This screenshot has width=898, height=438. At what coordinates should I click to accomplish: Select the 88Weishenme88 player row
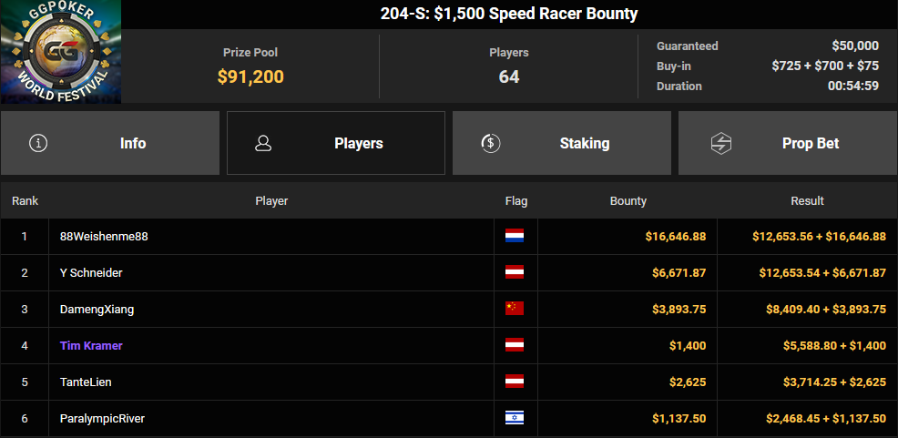tap(449, 237)
